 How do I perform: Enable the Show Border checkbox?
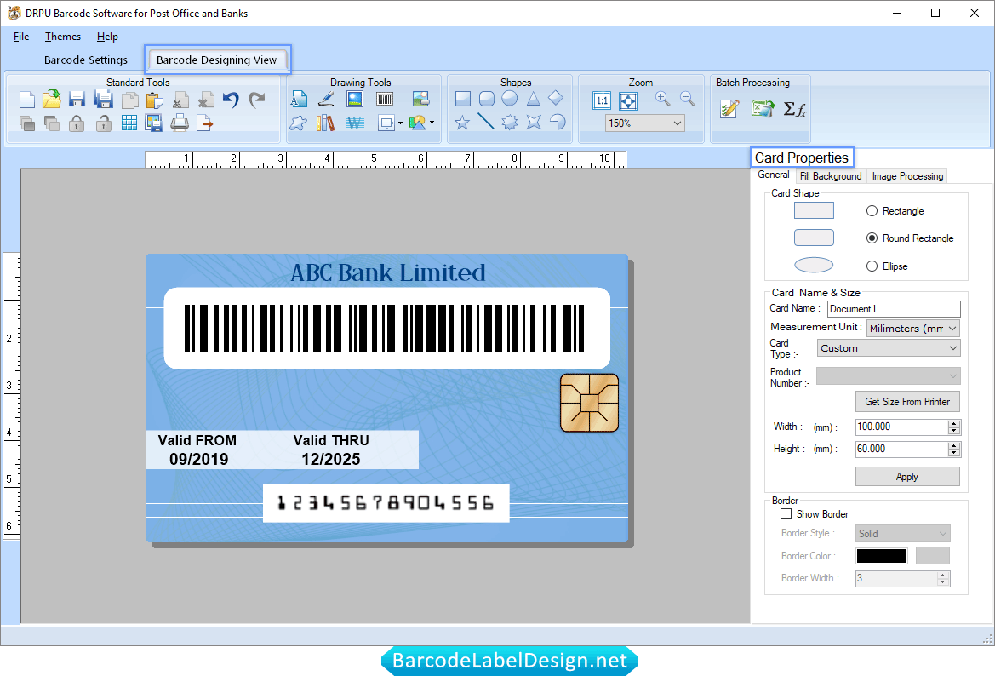click(x=786, y=513)
